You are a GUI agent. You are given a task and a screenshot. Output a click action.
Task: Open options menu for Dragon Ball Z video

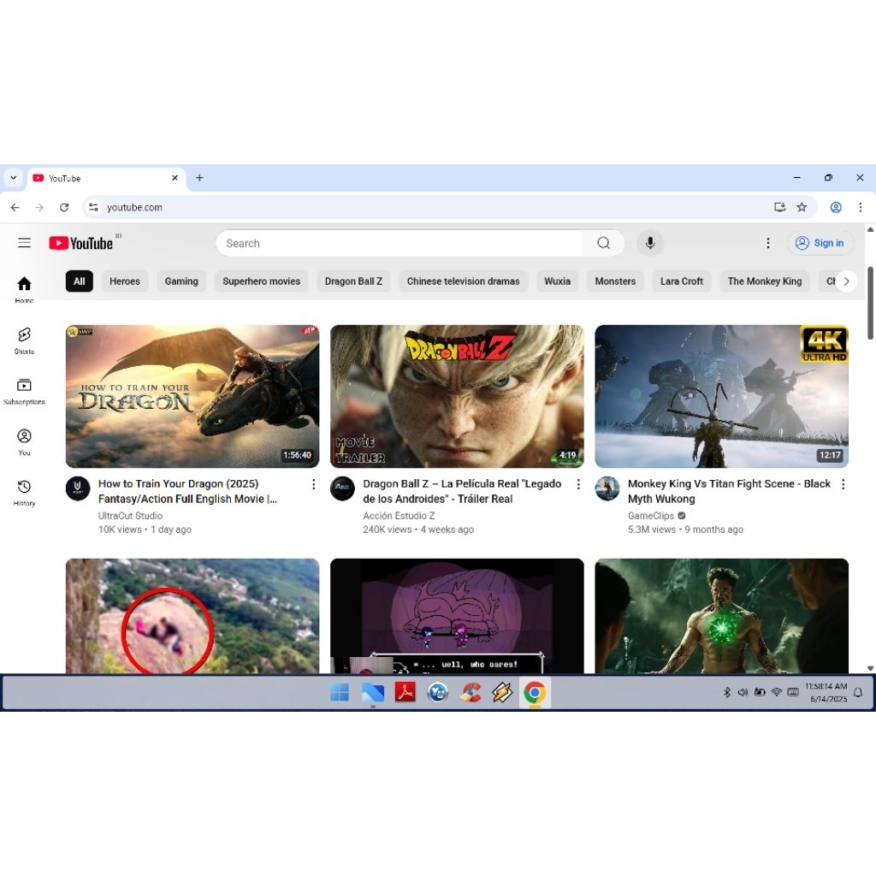pos(578,484)
